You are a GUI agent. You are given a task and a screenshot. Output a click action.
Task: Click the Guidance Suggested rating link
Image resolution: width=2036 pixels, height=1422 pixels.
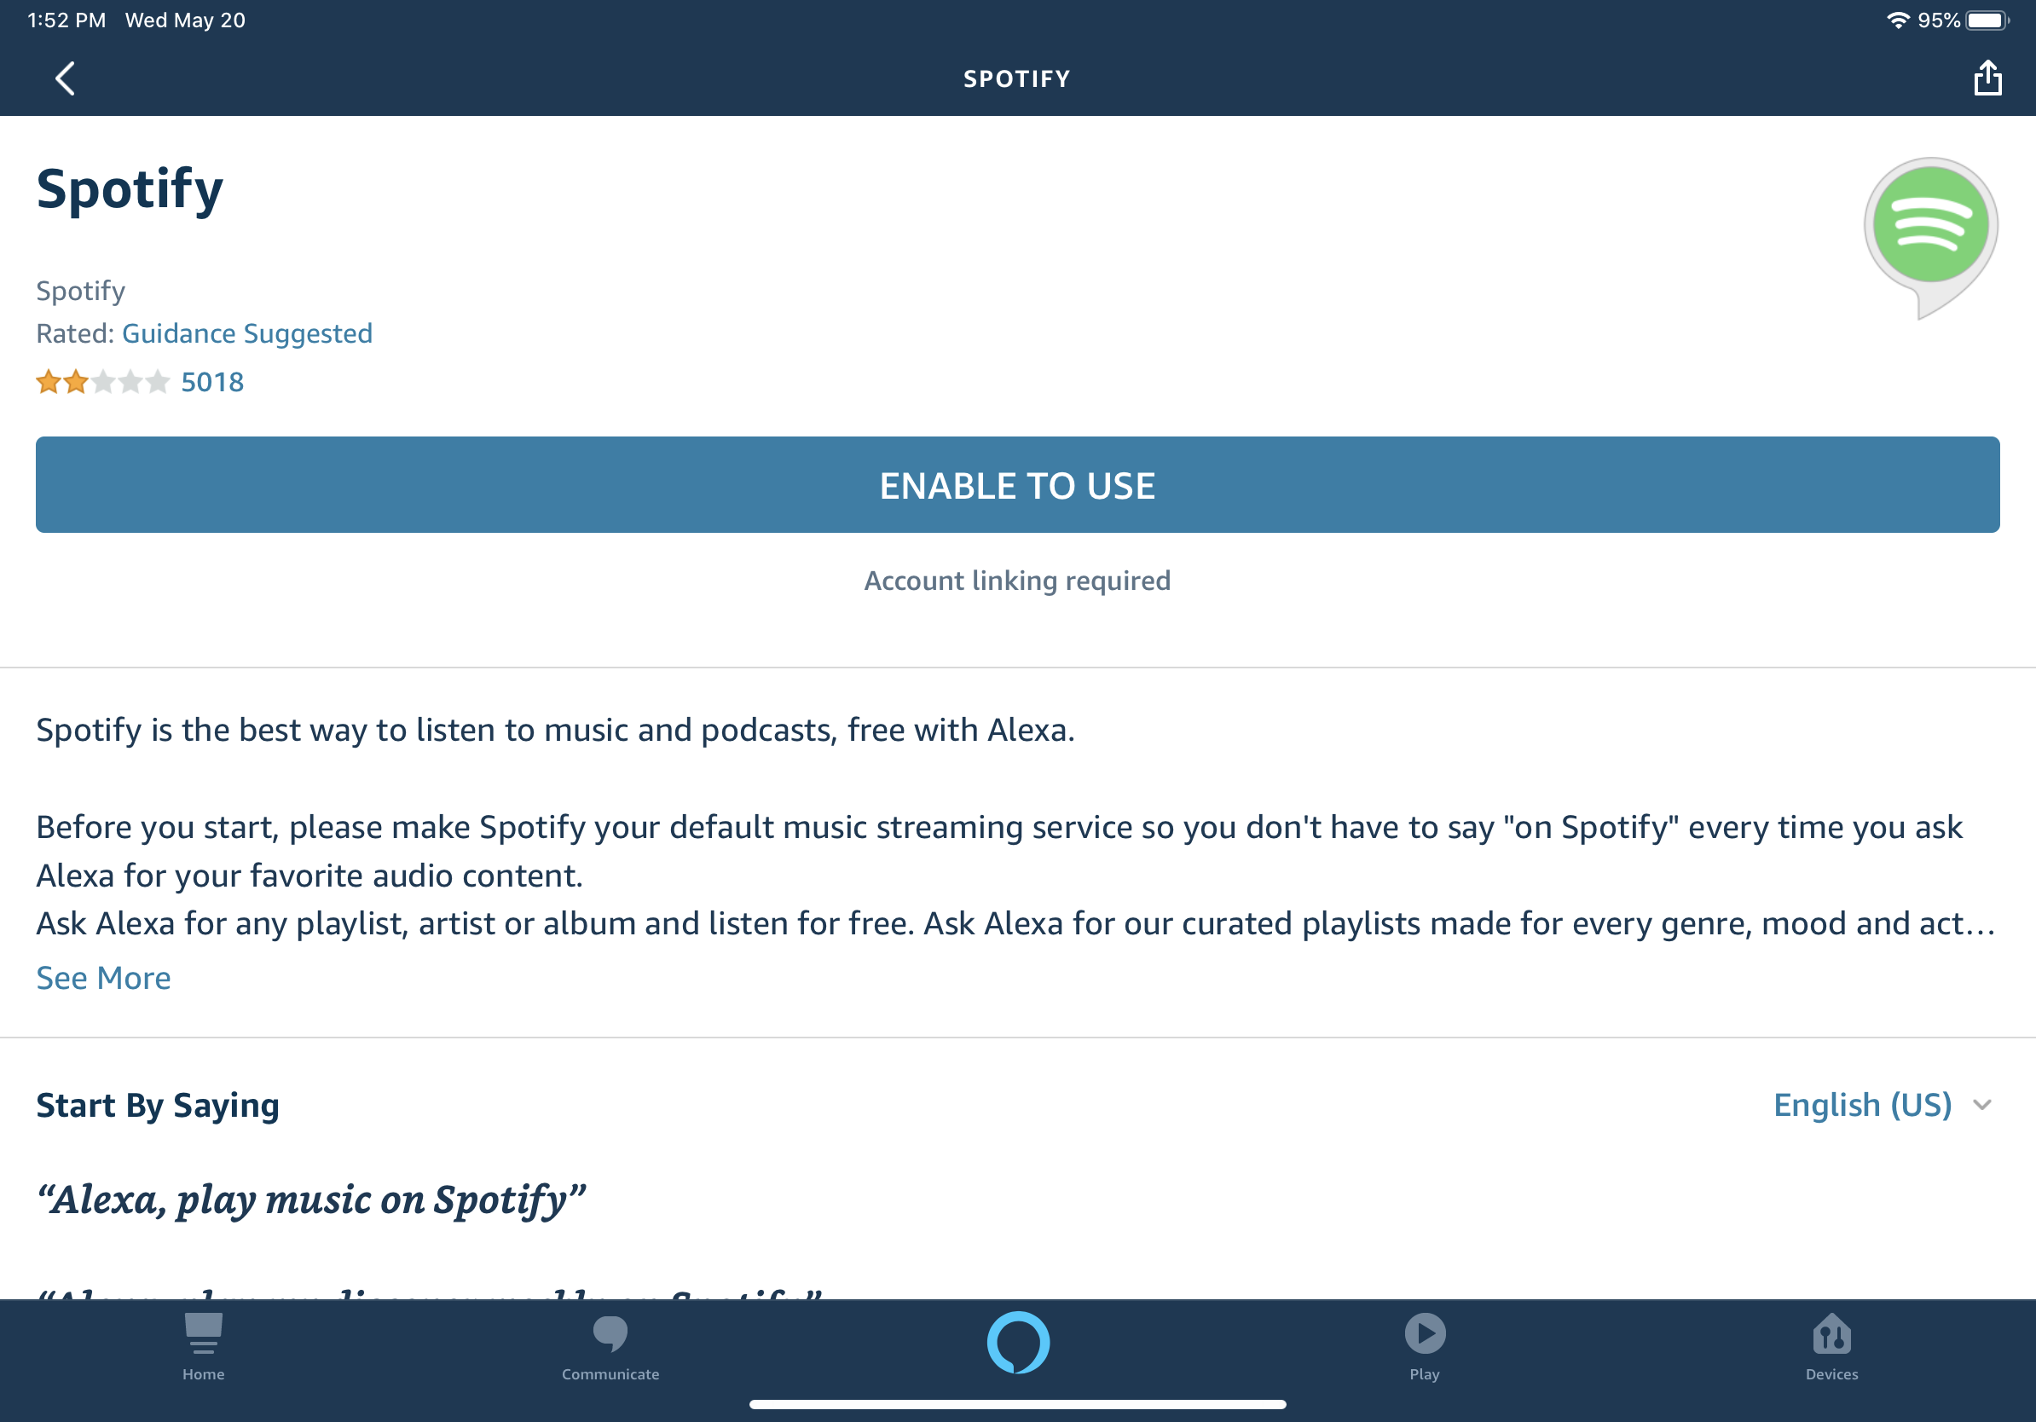point(246,332)
